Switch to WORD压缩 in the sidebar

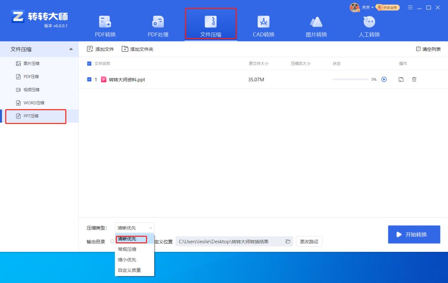tap(31, 103)
